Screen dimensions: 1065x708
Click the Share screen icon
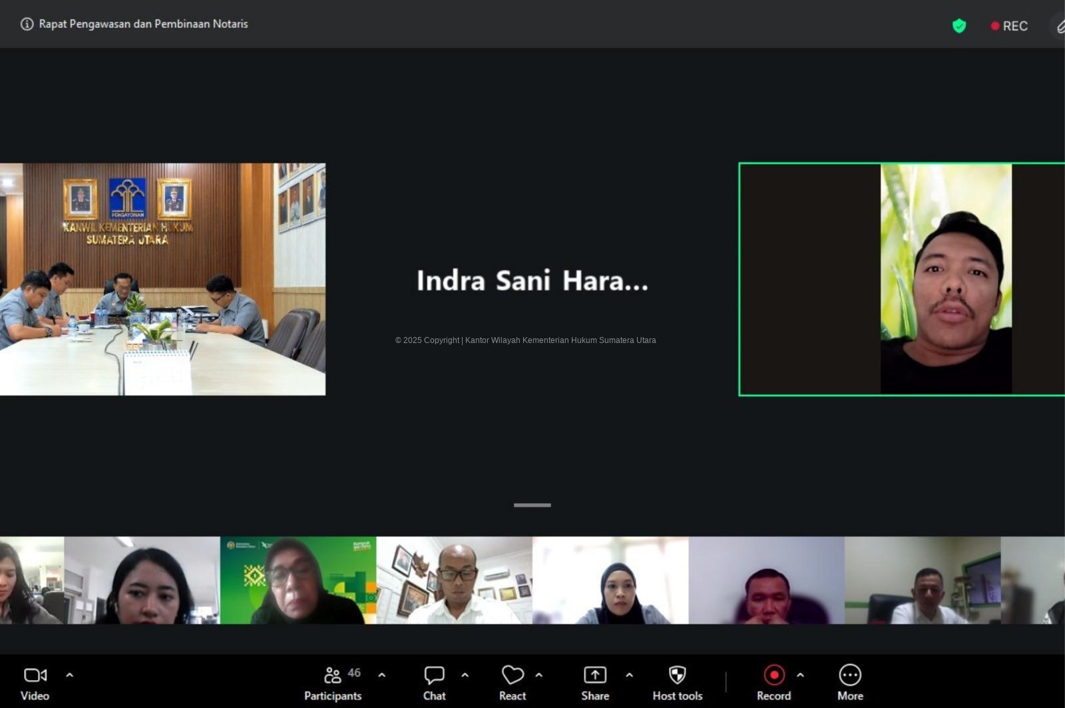594,683
